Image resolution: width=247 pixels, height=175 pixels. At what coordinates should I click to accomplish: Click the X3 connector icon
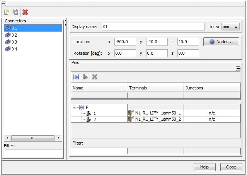coord(8,42)
